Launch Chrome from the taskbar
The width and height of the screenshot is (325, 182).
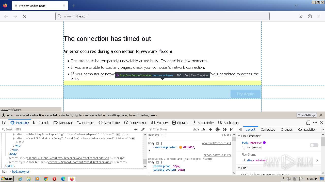[x=46, y=179]
